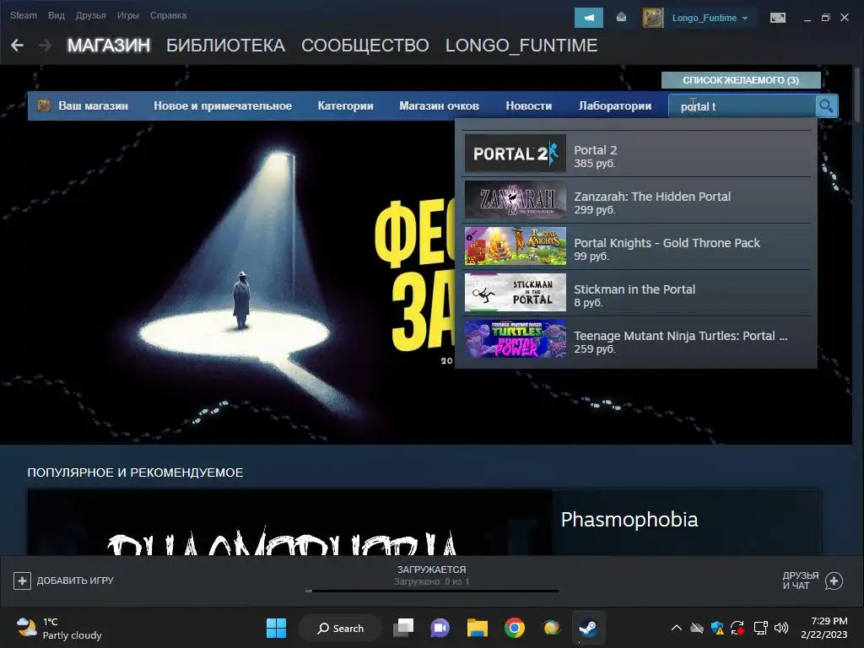Open friends chat plus bubble icon
Viewport: 864px width, 648px height.
coord(834,580)
